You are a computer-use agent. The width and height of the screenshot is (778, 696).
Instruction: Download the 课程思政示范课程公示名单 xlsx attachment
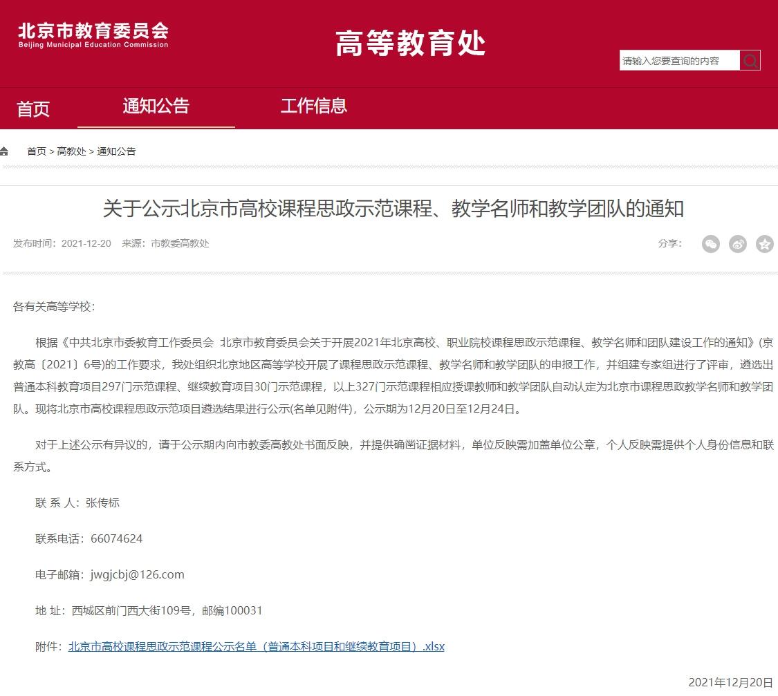click(x=256, y=647)
